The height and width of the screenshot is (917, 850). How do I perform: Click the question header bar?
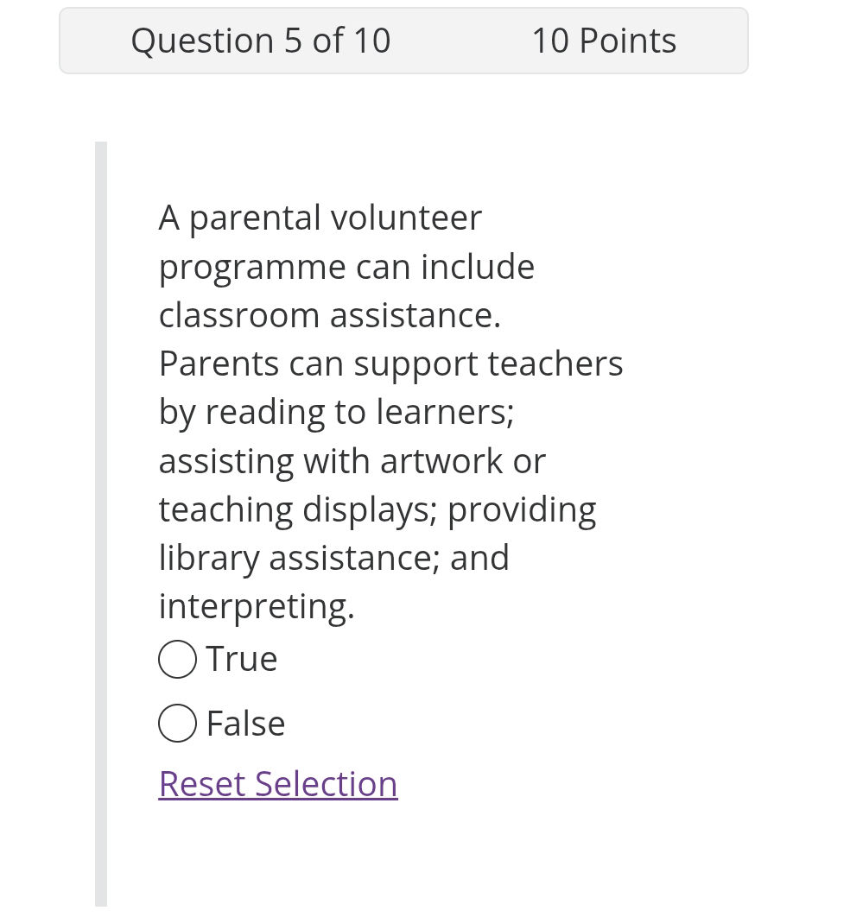403,40
